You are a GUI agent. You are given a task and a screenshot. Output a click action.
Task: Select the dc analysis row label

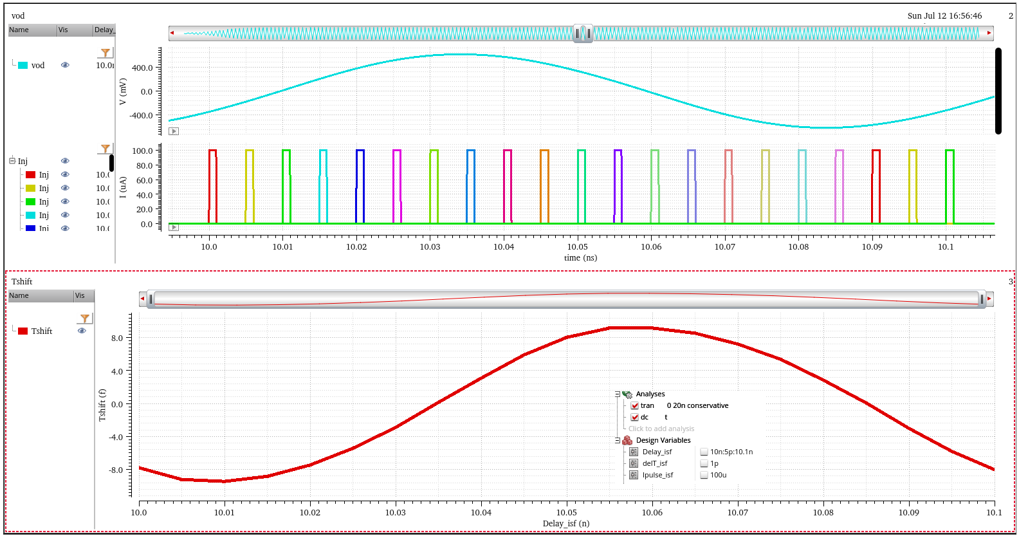tap(645, 417)
